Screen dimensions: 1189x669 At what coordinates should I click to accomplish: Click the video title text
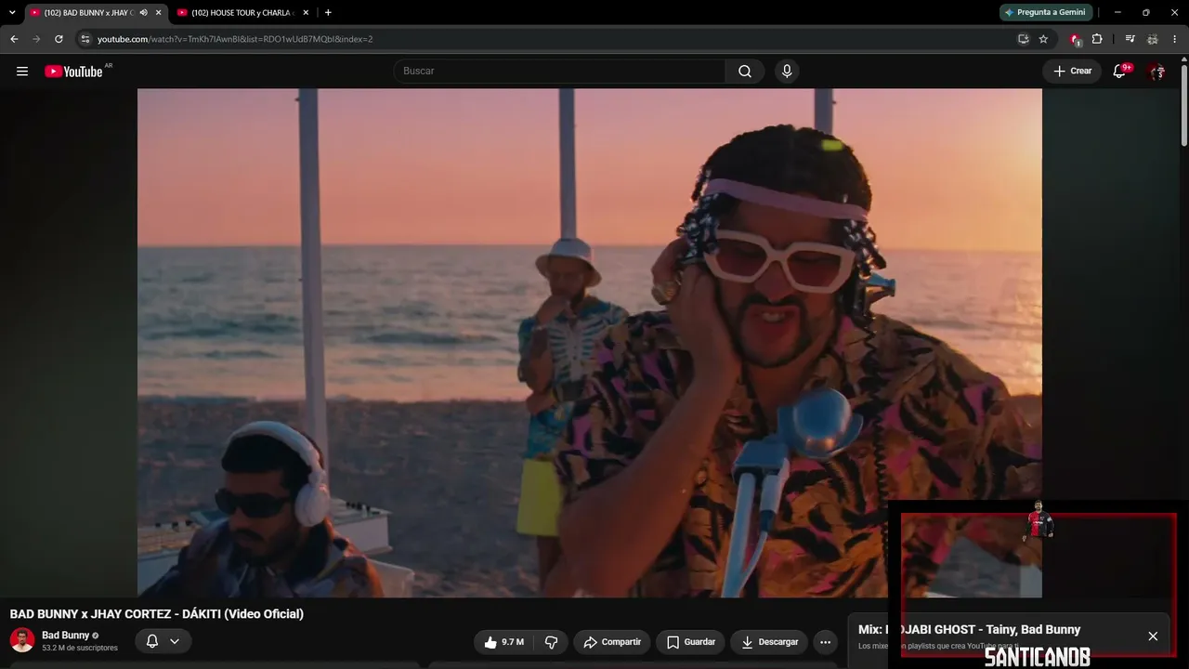pos(157,614)
